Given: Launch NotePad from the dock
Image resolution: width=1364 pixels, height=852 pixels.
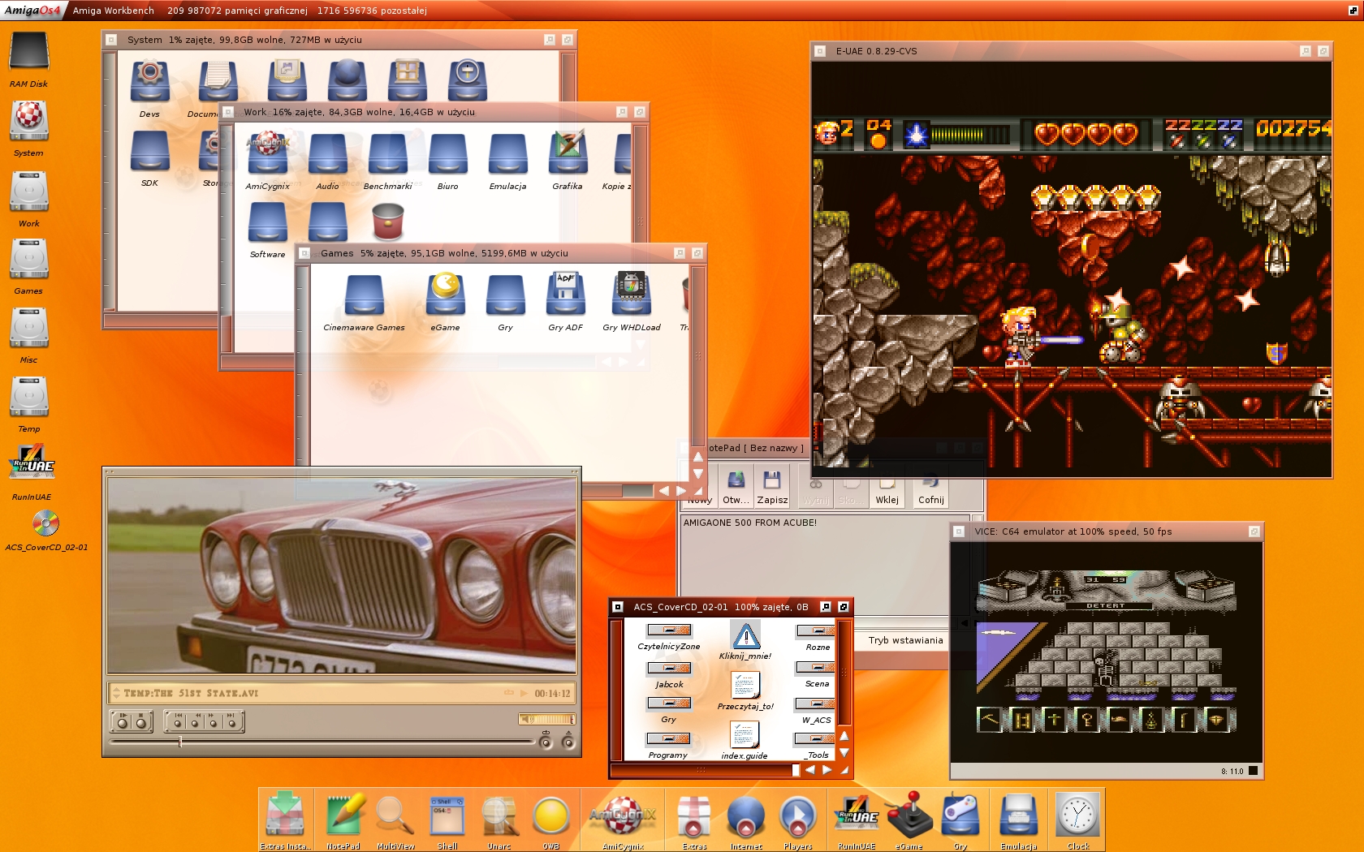Looking at the screenshot, I should pos(343,815).
